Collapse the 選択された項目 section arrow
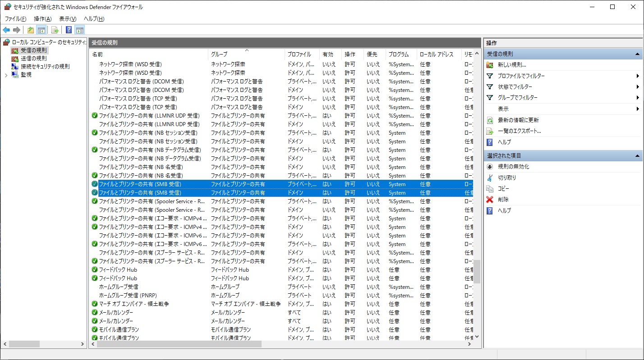Image resolution: width=644 pixels, height=360 pixels. click(x=638, y=155)
